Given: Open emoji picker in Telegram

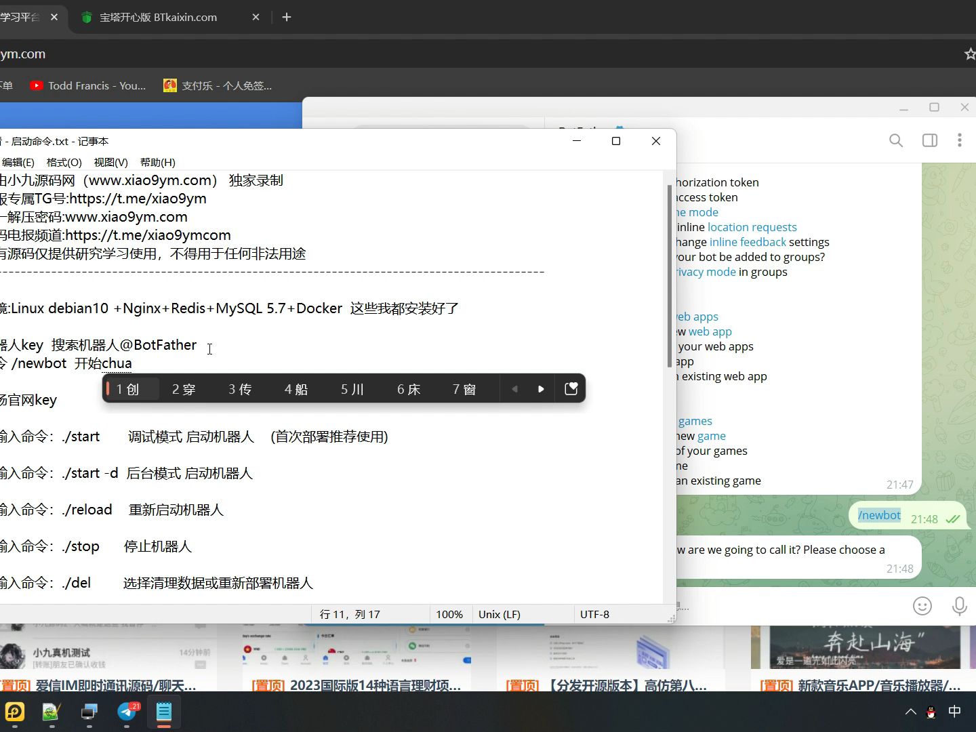Looking at the screenshot, I should [922, 606].
